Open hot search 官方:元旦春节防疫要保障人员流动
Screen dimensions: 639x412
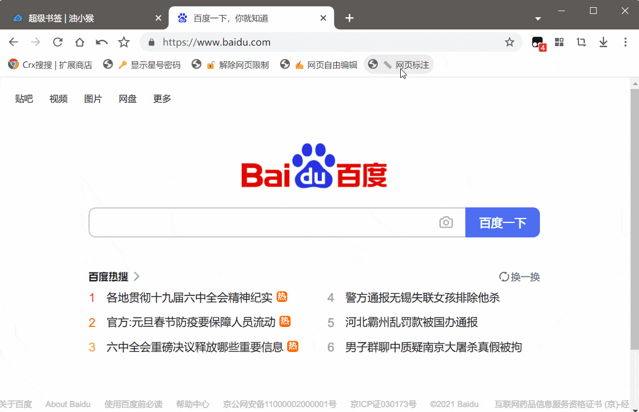point(191,322)
